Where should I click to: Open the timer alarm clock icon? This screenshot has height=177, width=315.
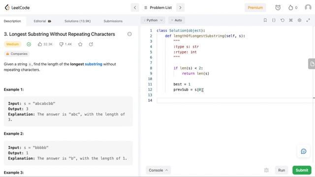point(278,8)
